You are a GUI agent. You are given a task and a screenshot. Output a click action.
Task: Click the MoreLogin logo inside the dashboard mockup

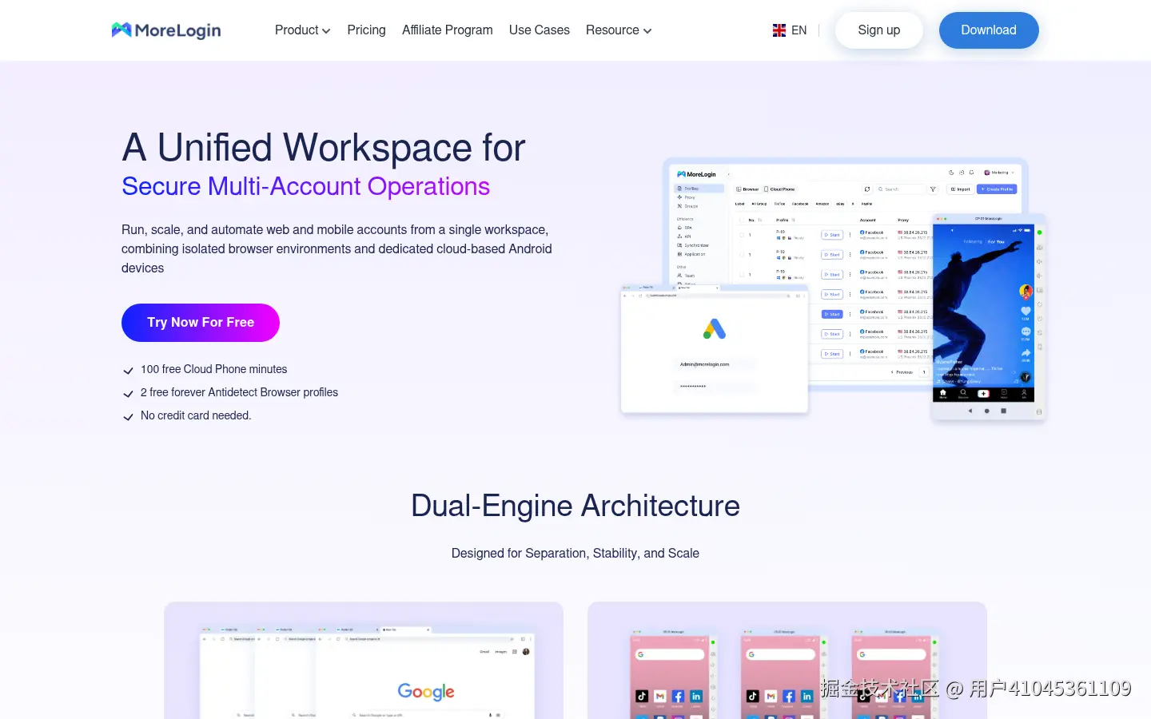[697, 174]
